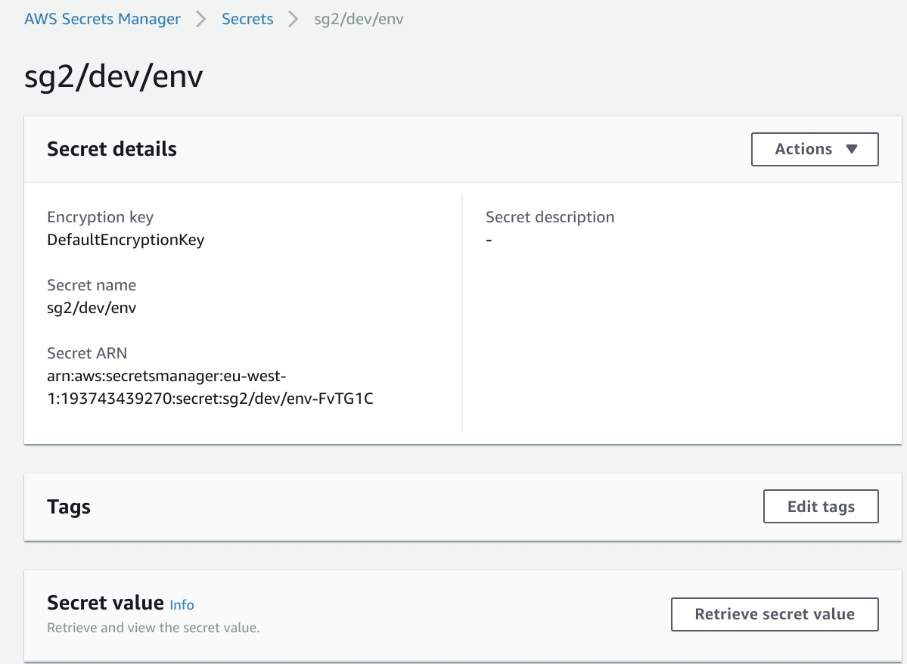Click the Tags section heading
Image resolution: width=907 pixels, height=664 pixels.
(69, 507)
